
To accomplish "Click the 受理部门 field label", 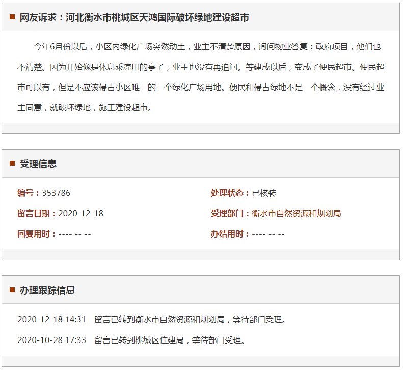I will pyautogui.click(x=230, y=213).
